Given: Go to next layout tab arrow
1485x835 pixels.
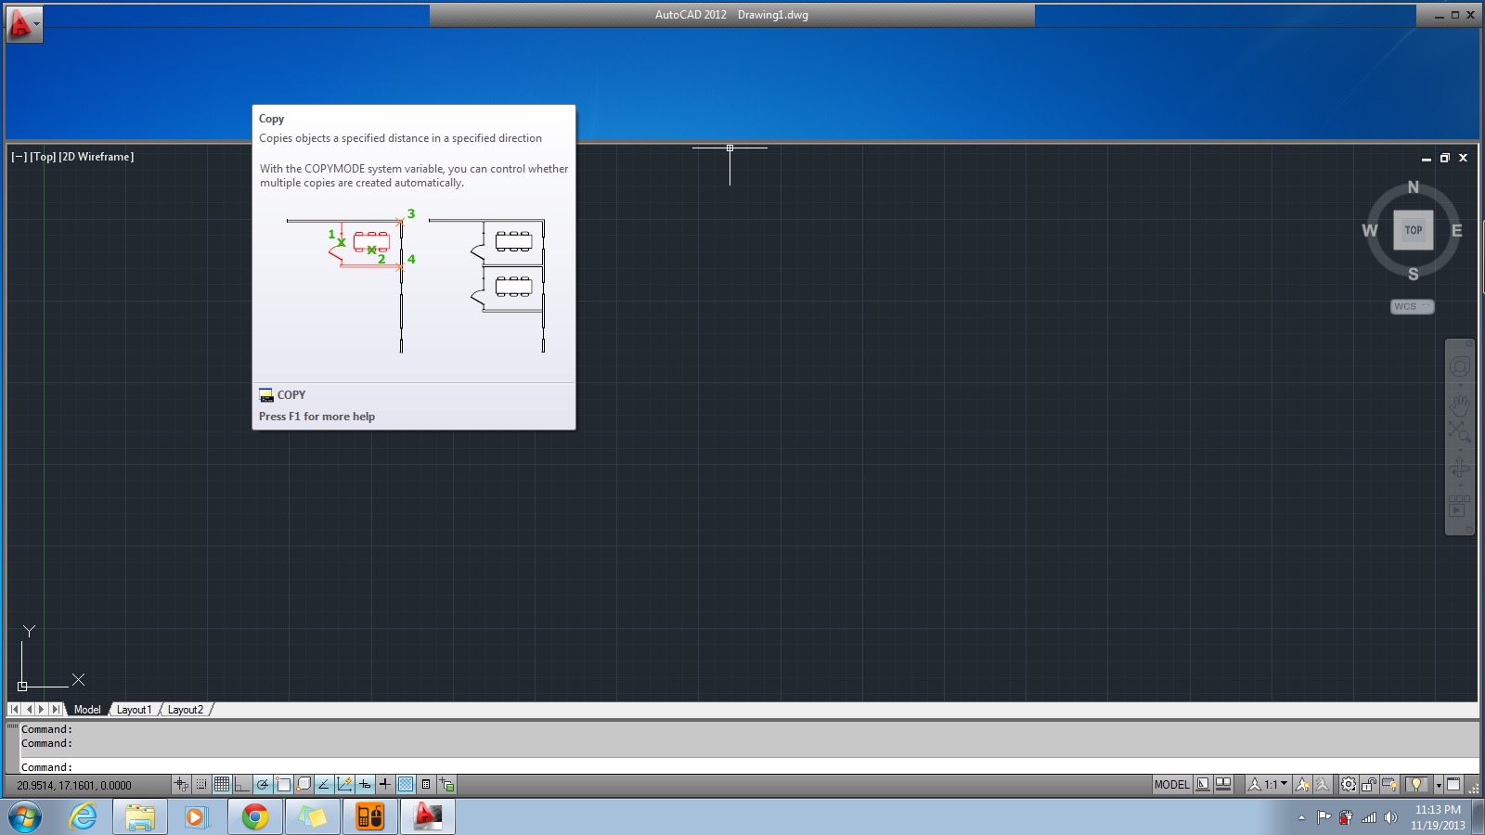Looking at the screenshot, I should point(42,709).
